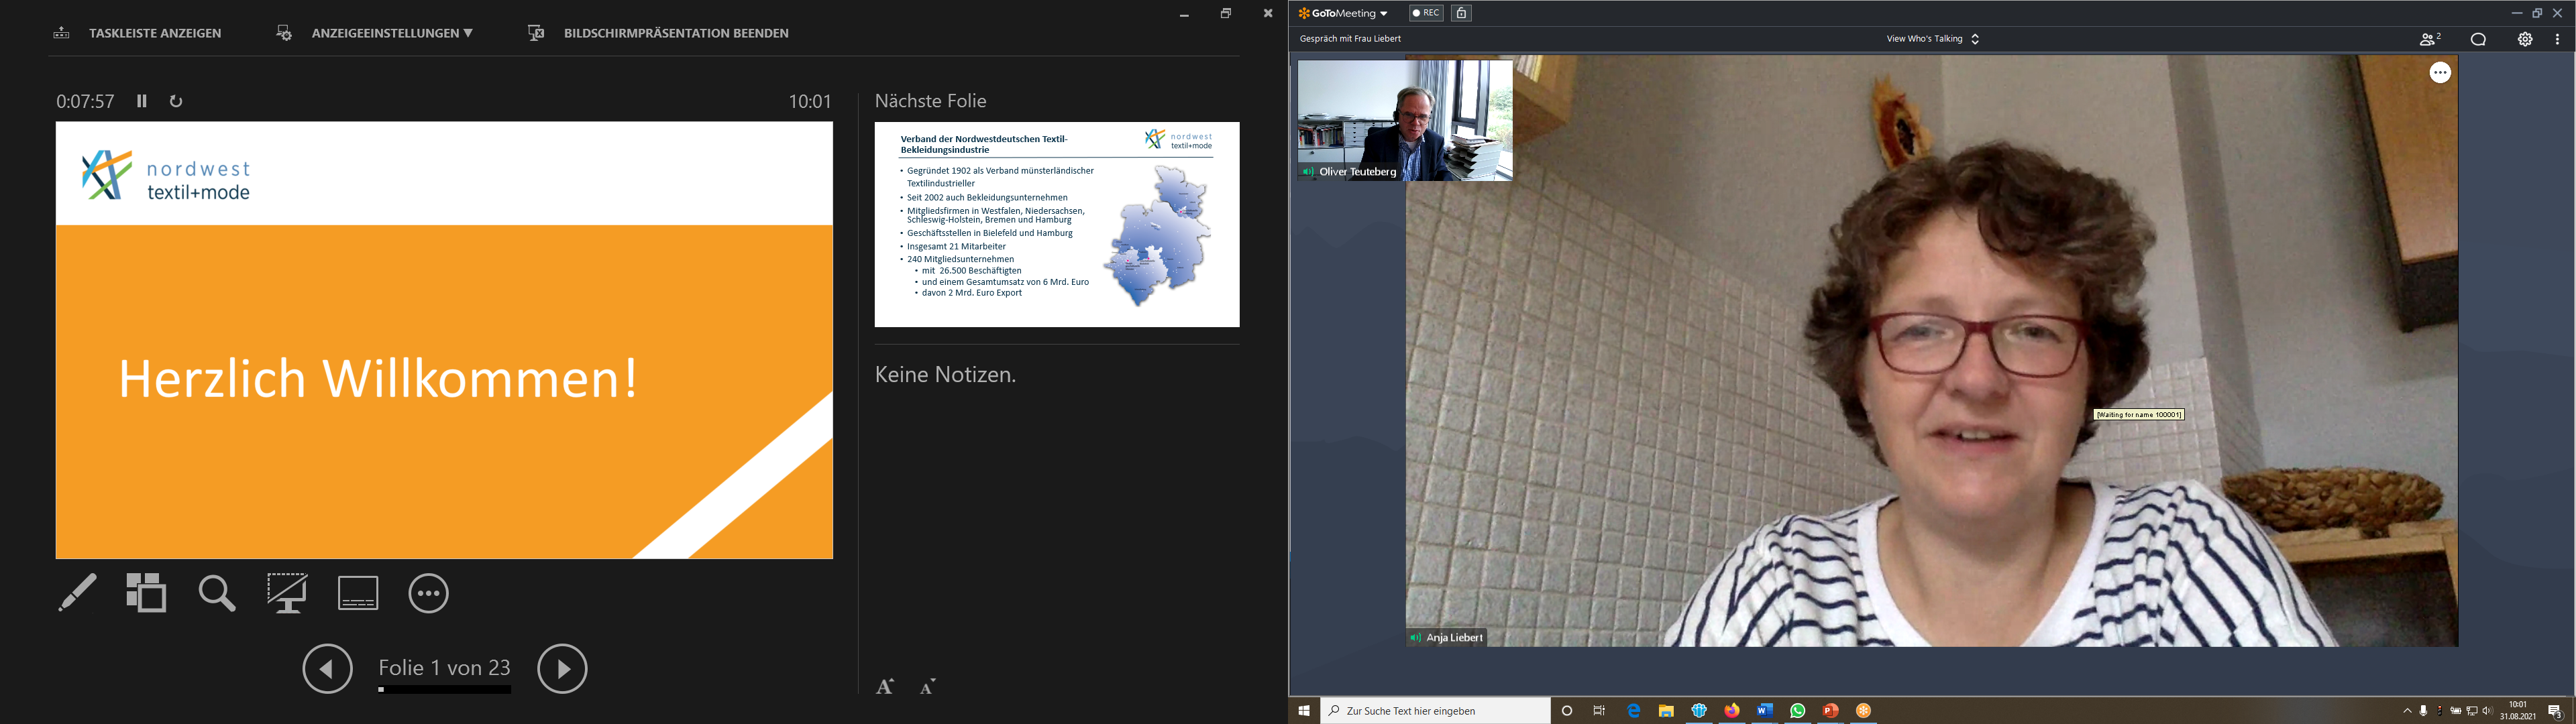The image size is (2576, 724).
Task: Go to the previous slide
Action: [328, 669]
